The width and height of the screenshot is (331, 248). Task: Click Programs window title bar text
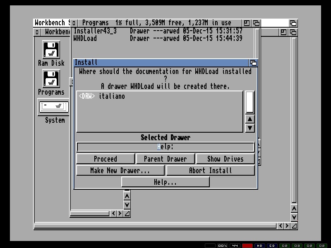tap(157, 23)
